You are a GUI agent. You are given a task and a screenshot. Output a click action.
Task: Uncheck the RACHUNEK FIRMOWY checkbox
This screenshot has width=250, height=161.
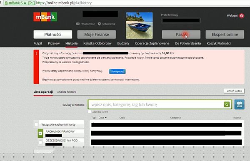(40, 133)
